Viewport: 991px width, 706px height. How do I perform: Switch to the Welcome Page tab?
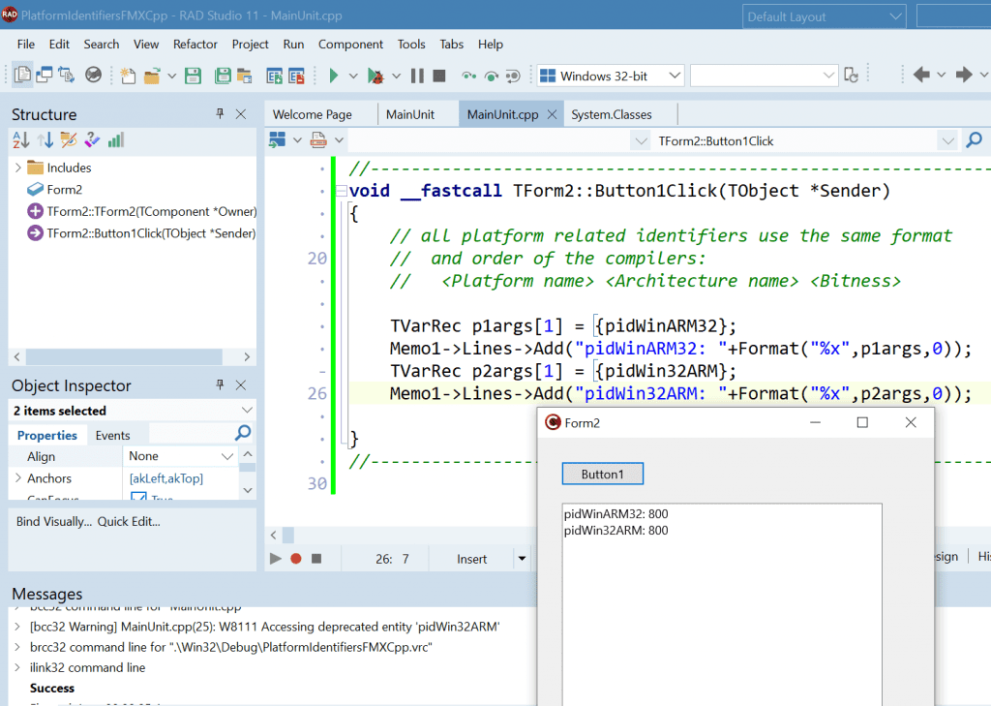[x=313, y=114]
